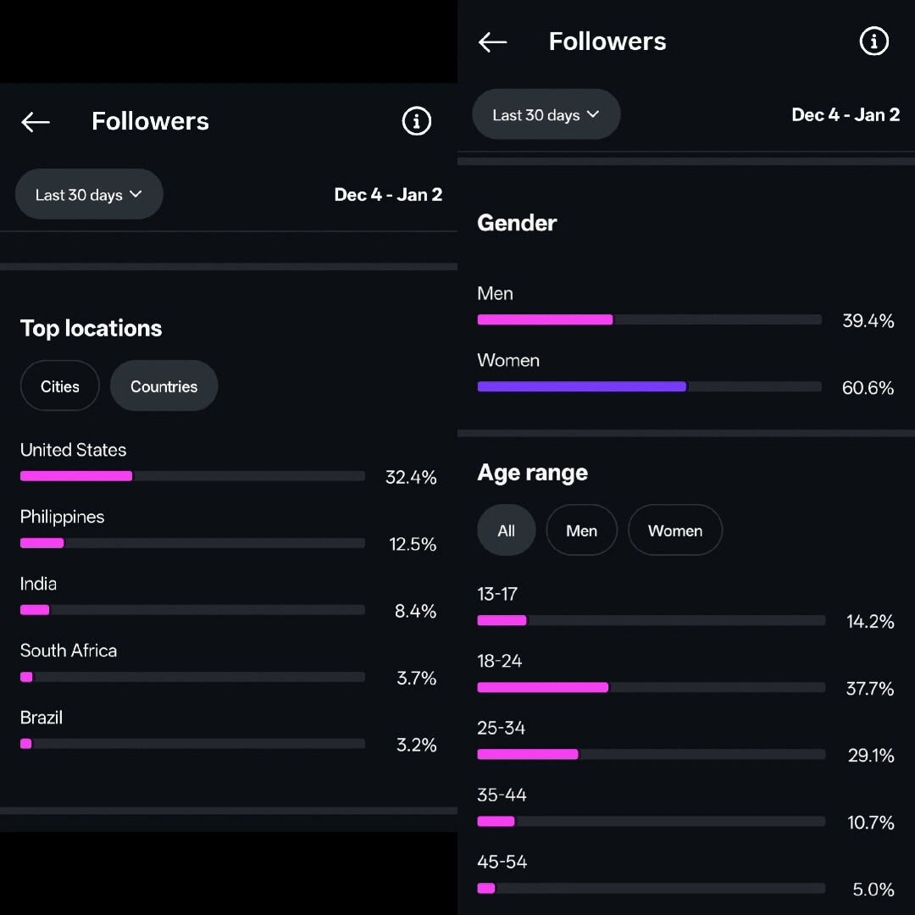
Task: Tap the Brazil location label
Action: point(42,718)
